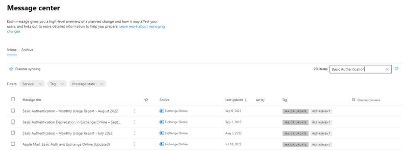Expand the Message state filter dropdown
This screenshot has width=414, height=151.
point(88,84)
